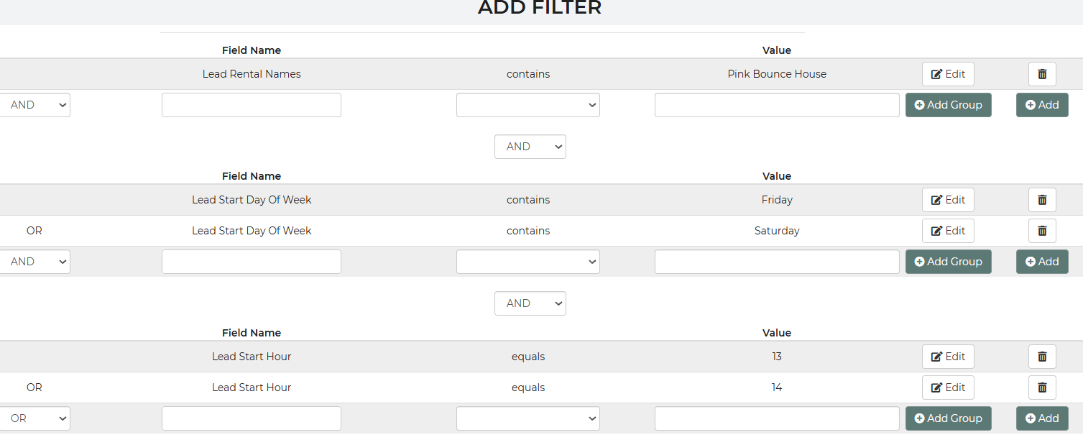This screenshot has height=440, width=1083.
Task: Expand the empty operator dropdown below the equals 14 row
Action: click(528, 418)
